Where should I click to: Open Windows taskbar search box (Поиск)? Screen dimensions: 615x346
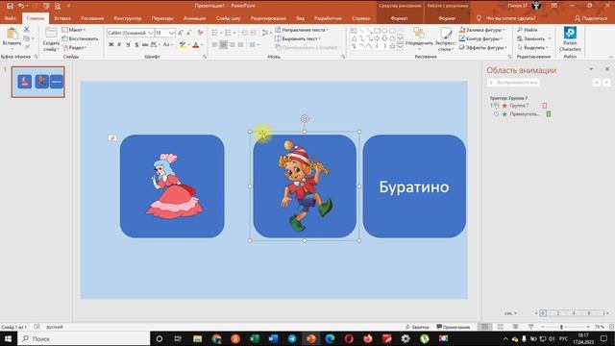[x=85, y=338]
